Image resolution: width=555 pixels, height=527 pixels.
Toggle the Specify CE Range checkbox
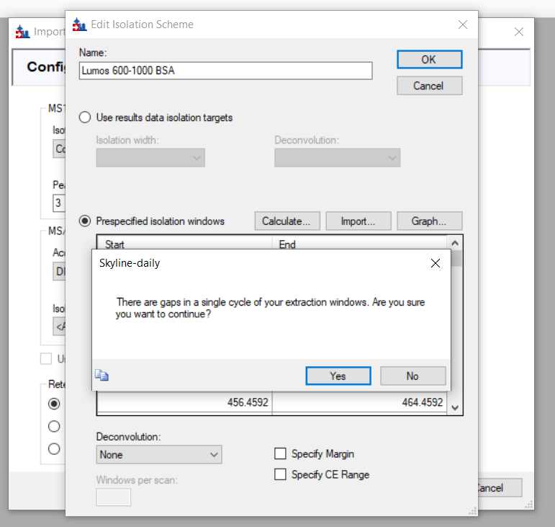(x=281, y=474)
